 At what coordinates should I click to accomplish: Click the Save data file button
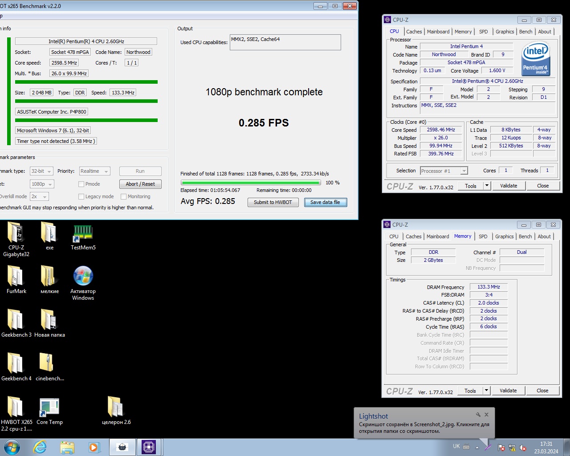click(325, 202)
